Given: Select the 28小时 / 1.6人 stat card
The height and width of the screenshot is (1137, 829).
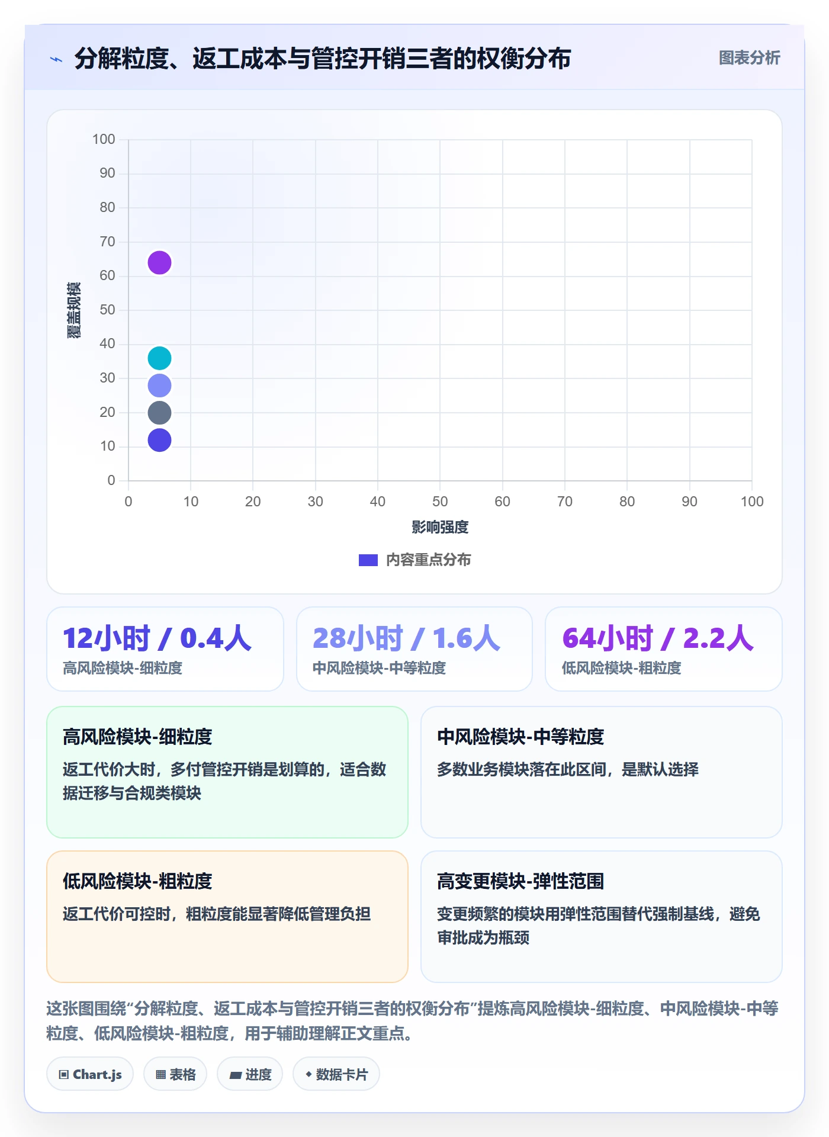Looking at the screenshot, I should point(415,648).
